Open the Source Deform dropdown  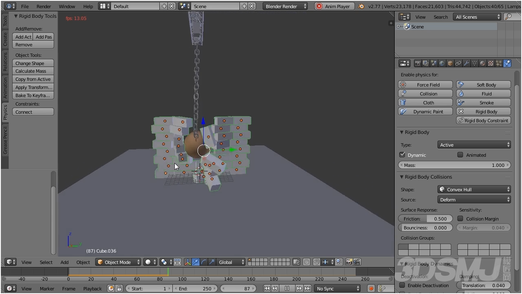pyautogui.click(x=474, y=200)
